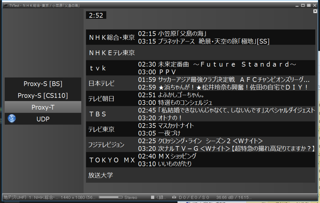This screenshot has width=320, height=203.
Task: Select the Proxy-S [BS] tuner
Action: [x=43, y=84]
